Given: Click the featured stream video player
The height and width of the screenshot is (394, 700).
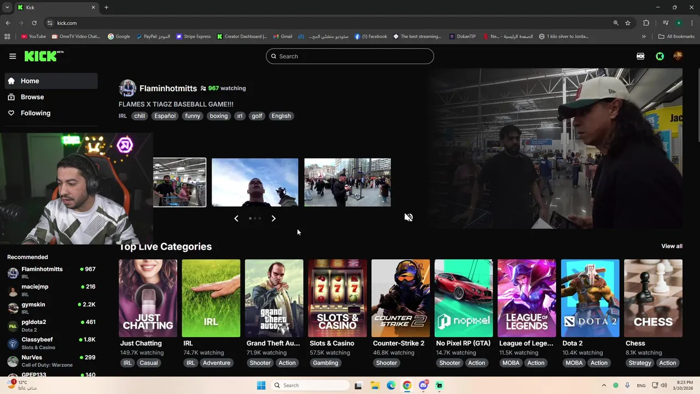Looking at the screenshot, I should (x=556, y=148).
